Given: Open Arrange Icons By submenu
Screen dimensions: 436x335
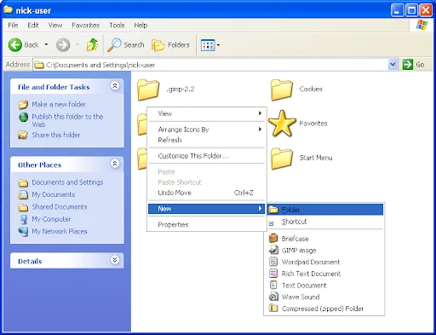Looking at the screenshot, I should coord(207,130).
